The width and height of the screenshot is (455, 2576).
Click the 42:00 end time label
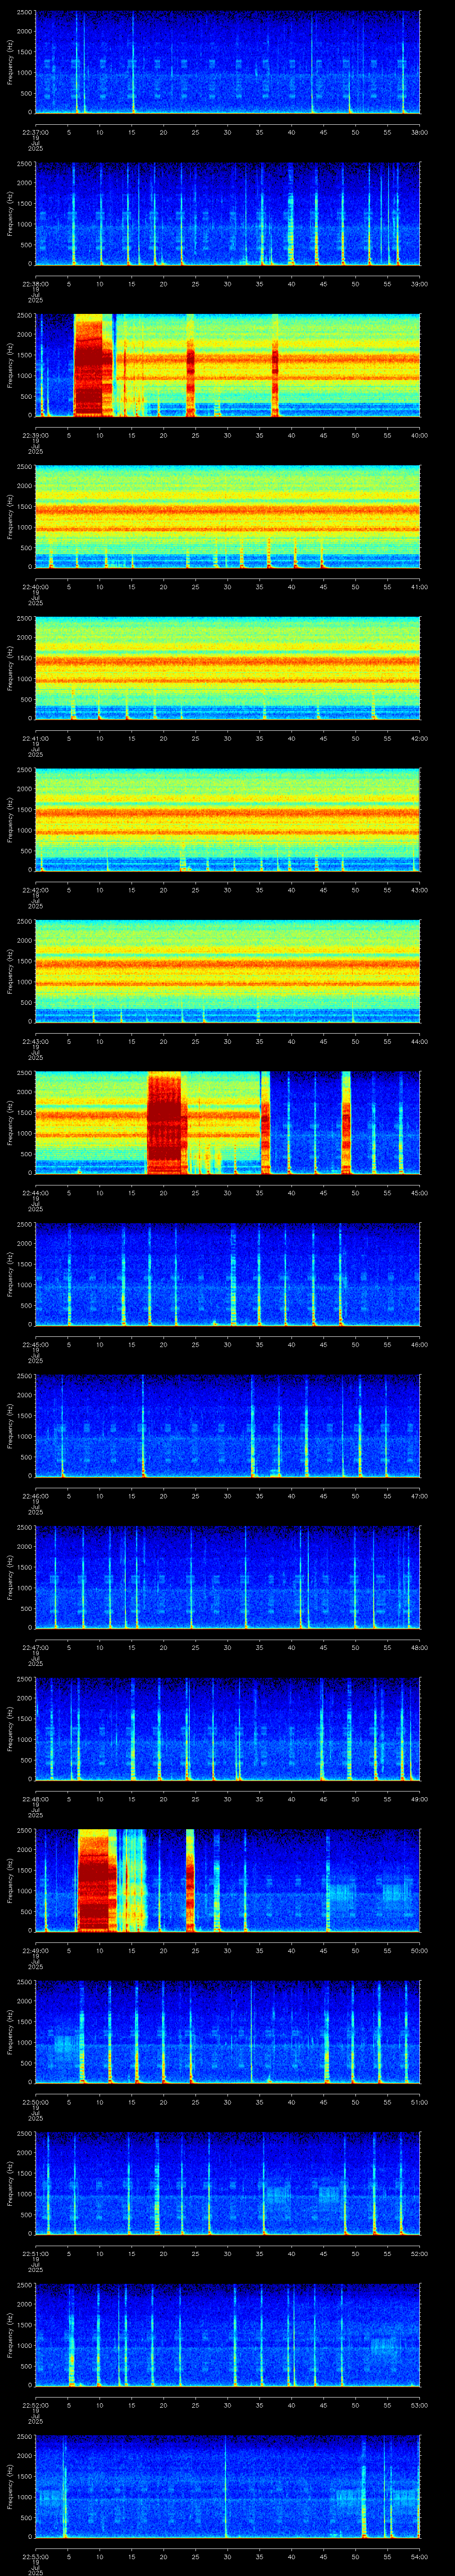point(419,738)
